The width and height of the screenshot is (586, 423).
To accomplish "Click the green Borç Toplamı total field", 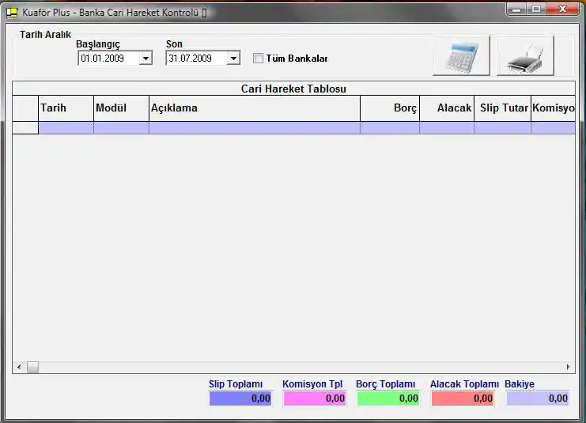I will (x=388, y=398).
